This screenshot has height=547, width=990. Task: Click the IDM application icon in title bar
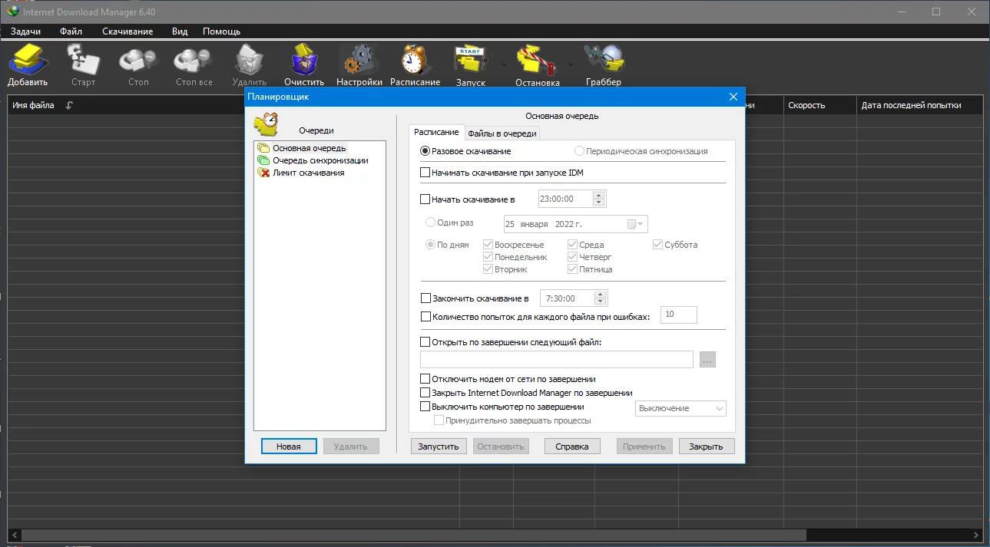pyautogui.click(x=12, y=11)
